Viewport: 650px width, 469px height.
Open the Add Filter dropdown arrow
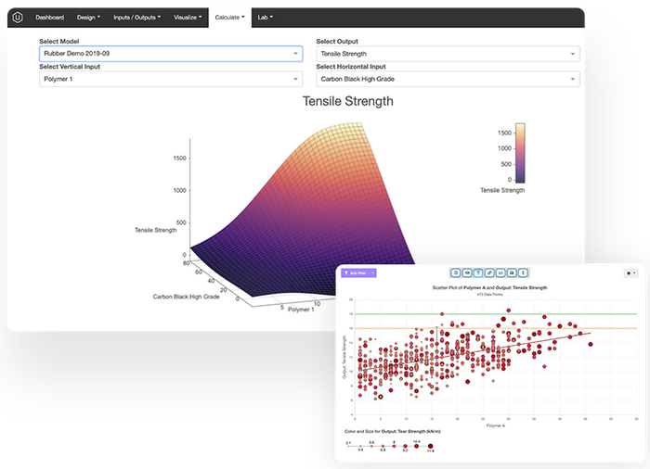pyautogui.click(x=373, y=273)
